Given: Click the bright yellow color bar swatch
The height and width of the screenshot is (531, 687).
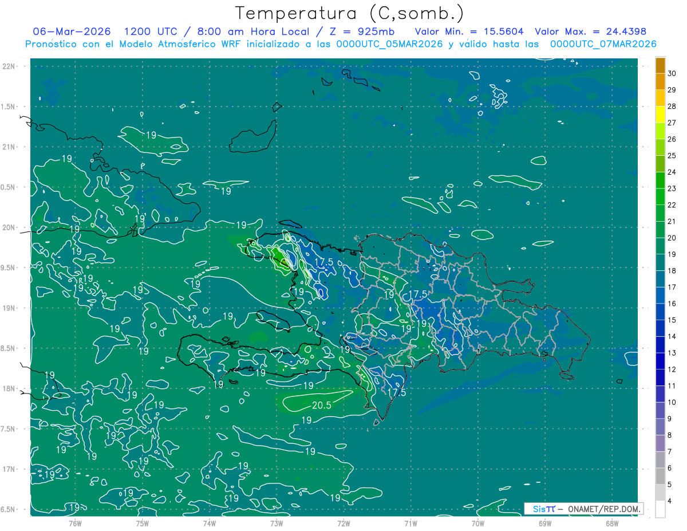Looking at the screenshot, I should click(x=660, y=114).
